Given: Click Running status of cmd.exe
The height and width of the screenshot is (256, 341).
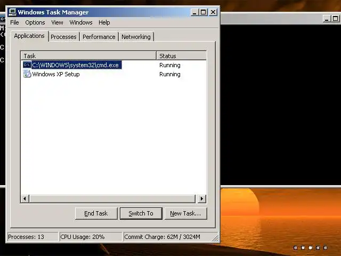Looking at the screenshot, I should pyautogui.click(x=170, y=65).
